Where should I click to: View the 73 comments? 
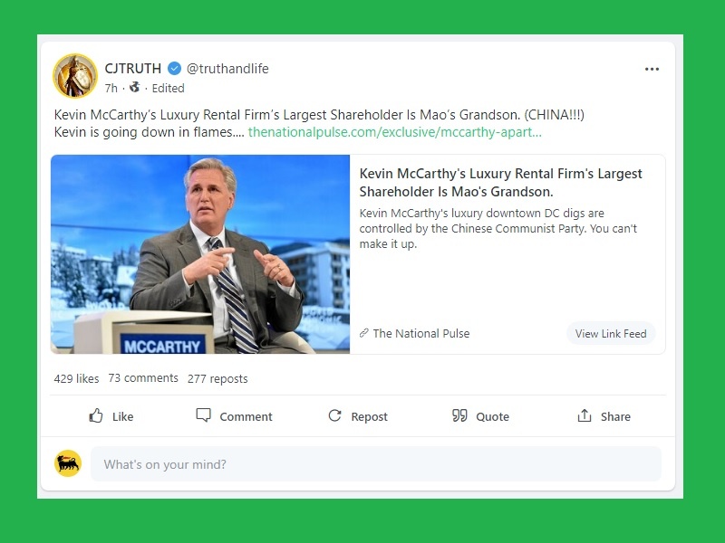tap(143, 378)
